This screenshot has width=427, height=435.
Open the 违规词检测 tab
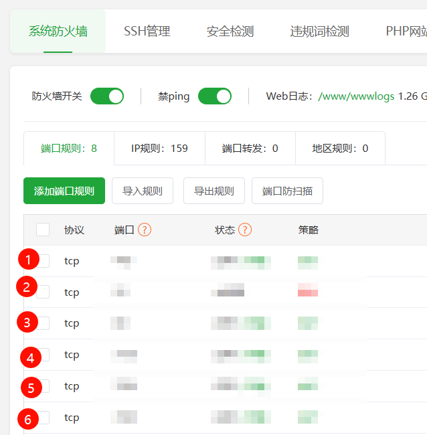point(320,31)
